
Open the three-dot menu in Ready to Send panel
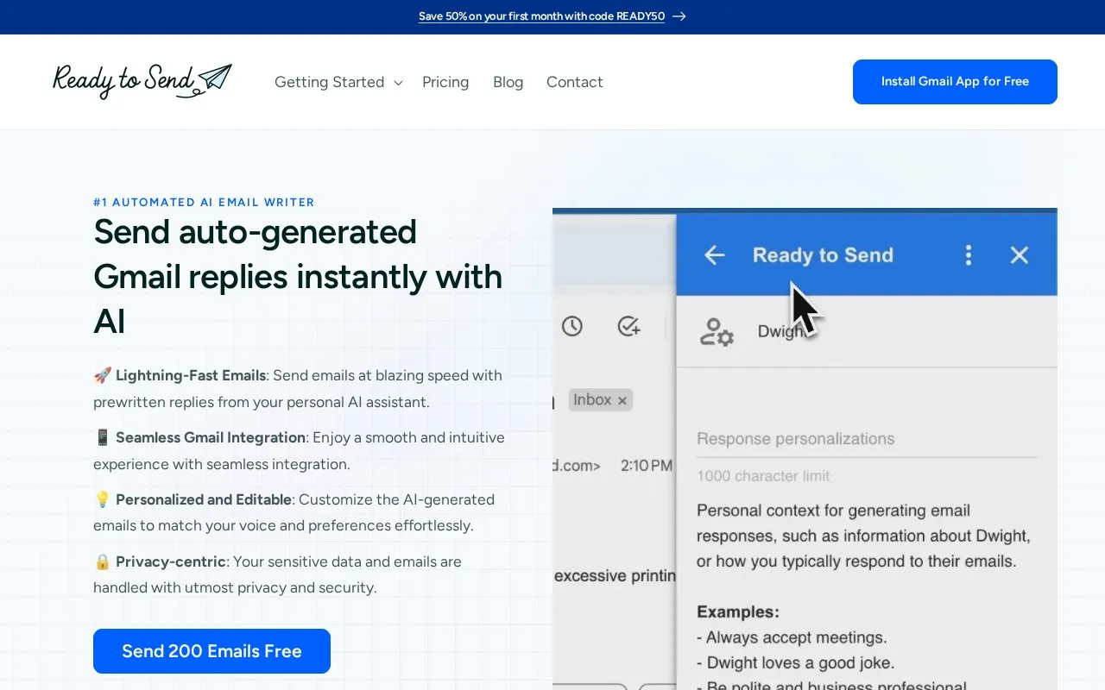[x=968, y=254]
